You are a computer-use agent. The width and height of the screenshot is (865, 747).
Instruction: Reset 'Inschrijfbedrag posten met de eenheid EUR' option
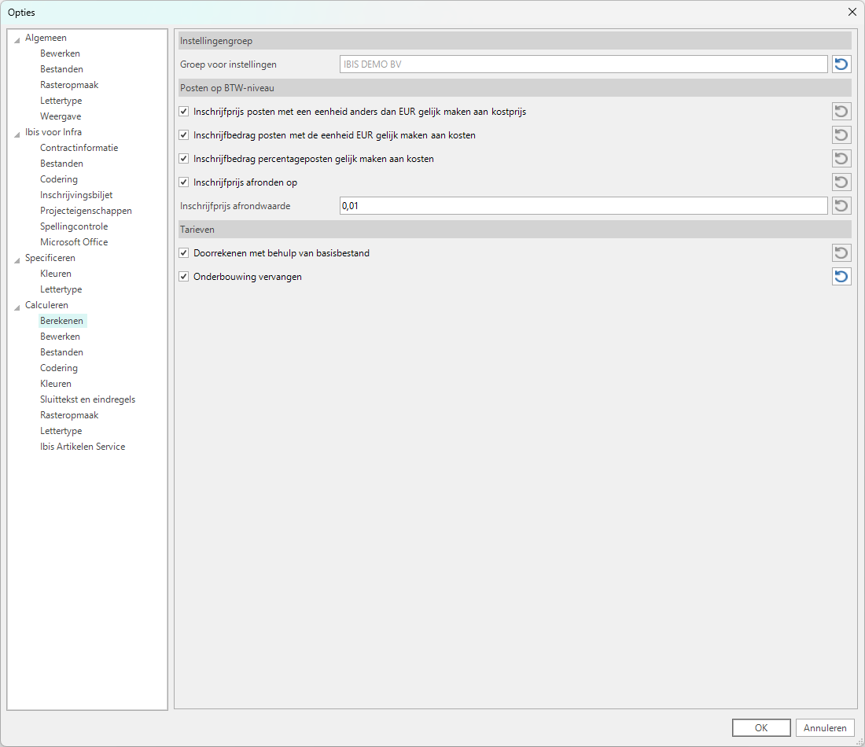pos(841,135)
